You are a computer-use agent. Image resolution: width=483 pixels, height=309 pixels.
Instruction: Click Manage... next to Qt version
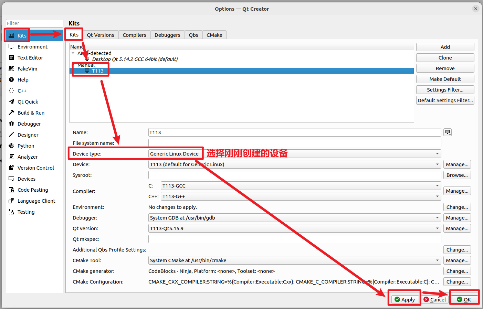(457, 228)
